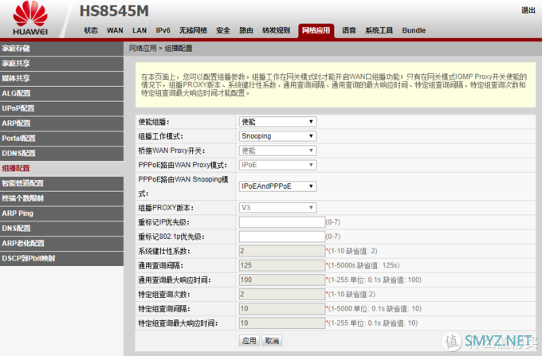This screenshot has width=542, height=356.
Task: Click the 特定组查询间隔 field
Action: [x=281, y=309]
